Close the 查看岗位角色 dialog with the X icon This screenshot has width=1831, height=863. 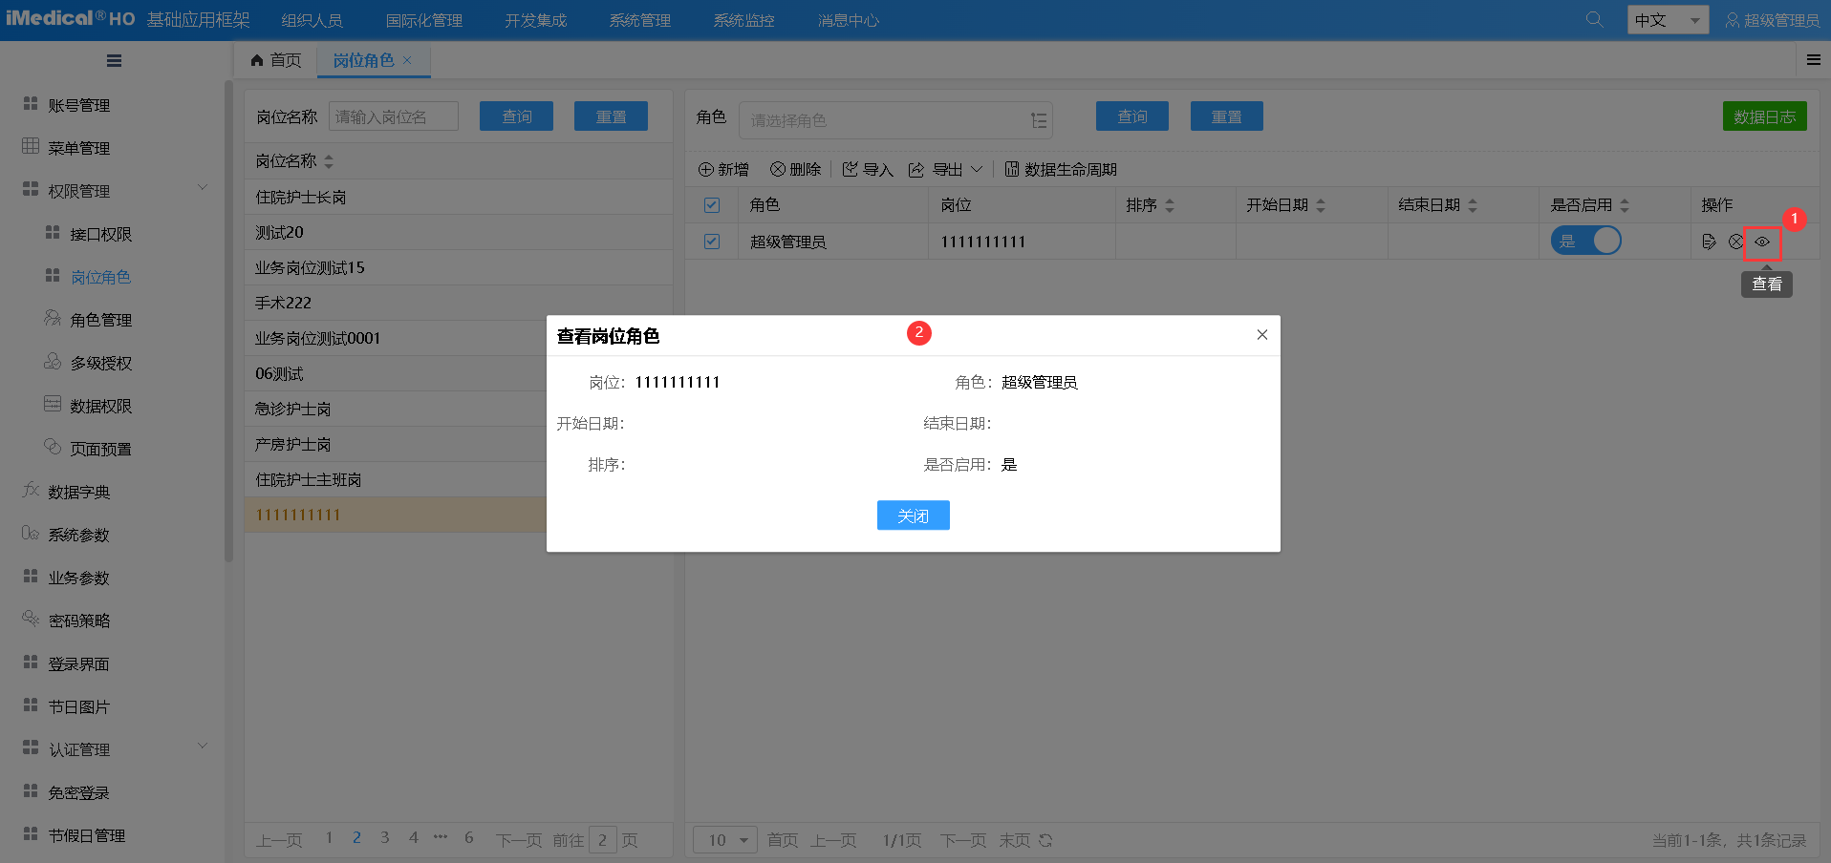[1261, 335]
